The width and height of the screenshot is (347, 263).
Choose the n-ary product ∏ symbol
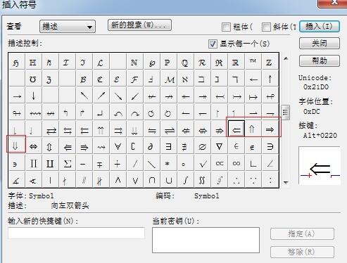coord(33,163)
